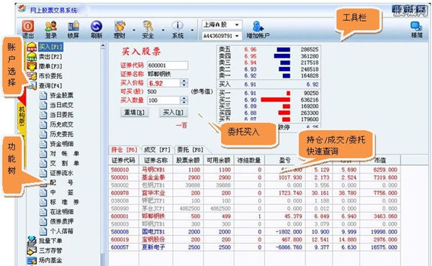Open 个人信箱 query item
The width and height of the screenshot is (432, 266).
pyautogui.click(x=61, y=231)
